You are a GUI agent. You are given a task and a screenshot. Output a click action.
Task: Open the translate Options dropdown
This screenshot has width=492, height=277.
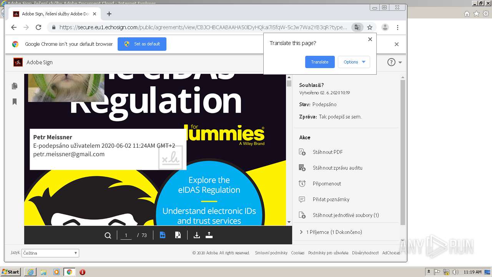pyautogui.click(x=354, y=62)
